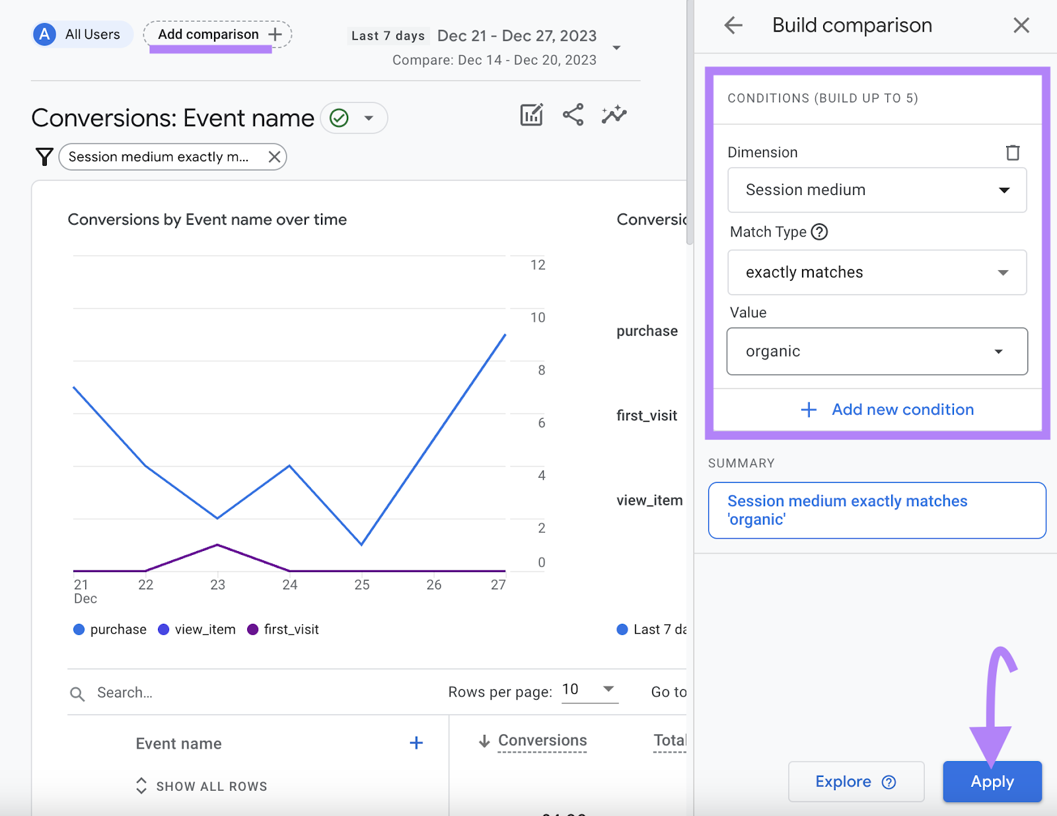Delete the condition using the trash icon
The image size is (1057, 816).
click(x=1013, y=152)
